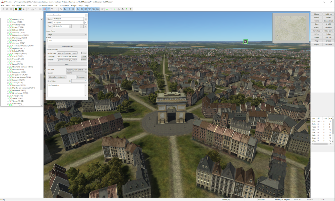Click the Terrain Presets button

(x=67, y=47)
